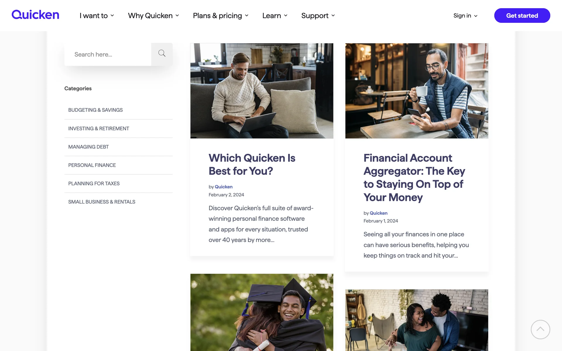This screenshot has height=351, width=562.
Task: Click the Quicken logo
Action: pyautogui.click(x=35, y=15)
